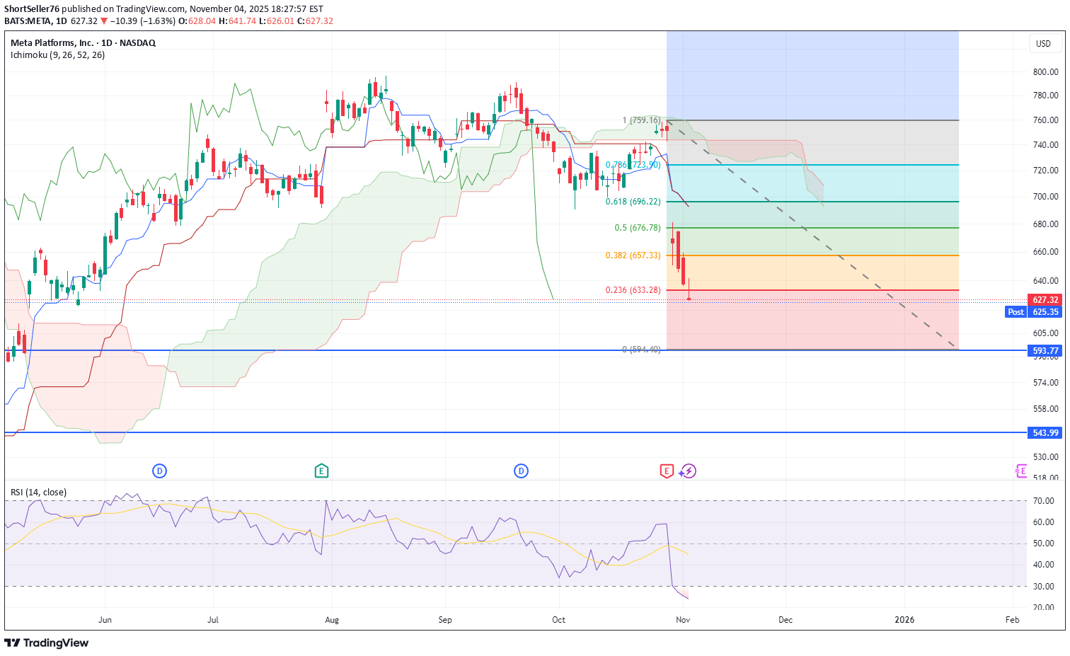Viewport: 1070px width, 656px height.
Task: Click the green earnings marker near August
Action: point(321,471)
